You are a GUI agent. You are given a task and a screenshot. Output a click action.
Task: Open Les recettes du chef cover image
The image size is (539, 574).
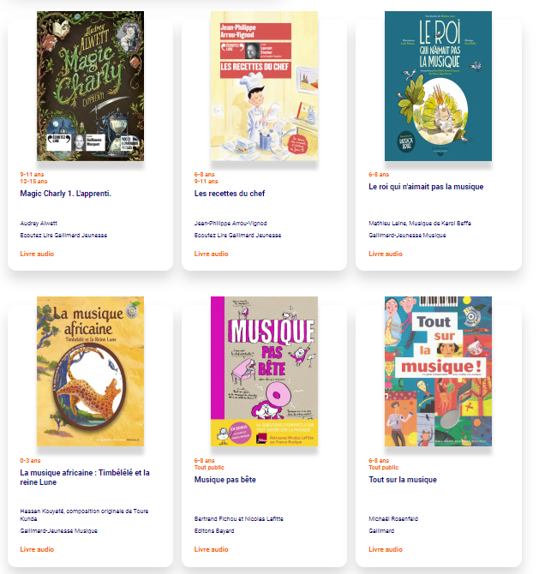[x=264, y=86]
